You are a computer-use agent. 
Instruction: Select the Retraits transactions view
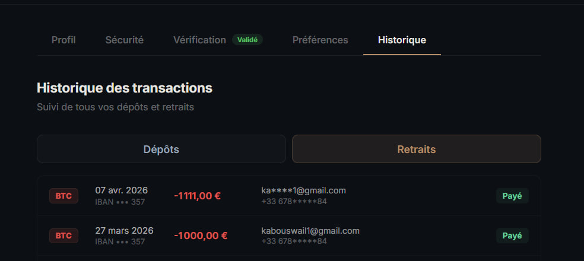coord(416,149)
